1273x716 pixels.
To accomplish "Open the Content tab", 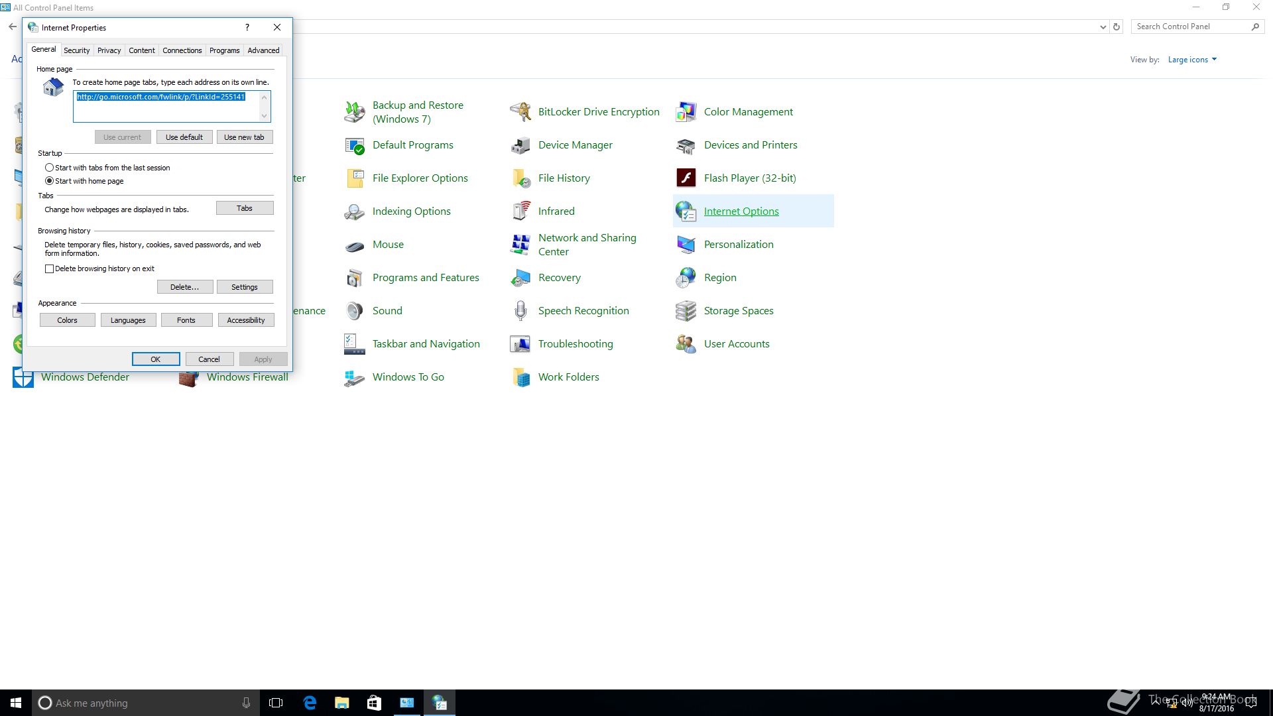I will pyautogui.click(x=142, y=50).
